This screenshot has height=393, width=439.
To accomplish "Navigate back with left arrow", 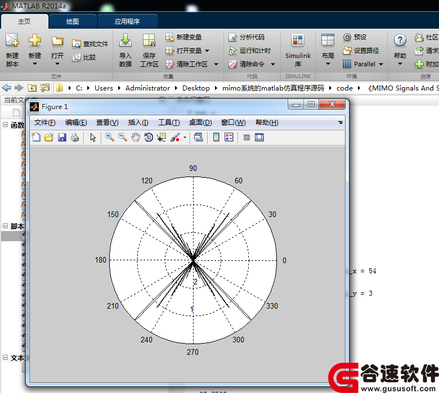I will 6,88.
